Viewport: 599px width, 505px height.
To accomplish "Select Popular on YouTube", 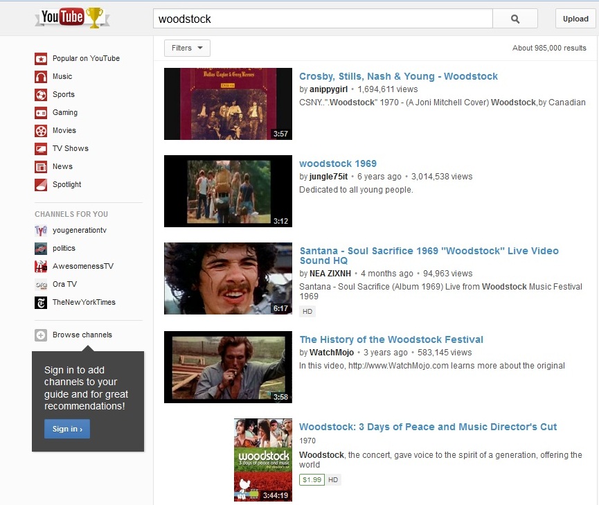I will [x=81, y=58].
